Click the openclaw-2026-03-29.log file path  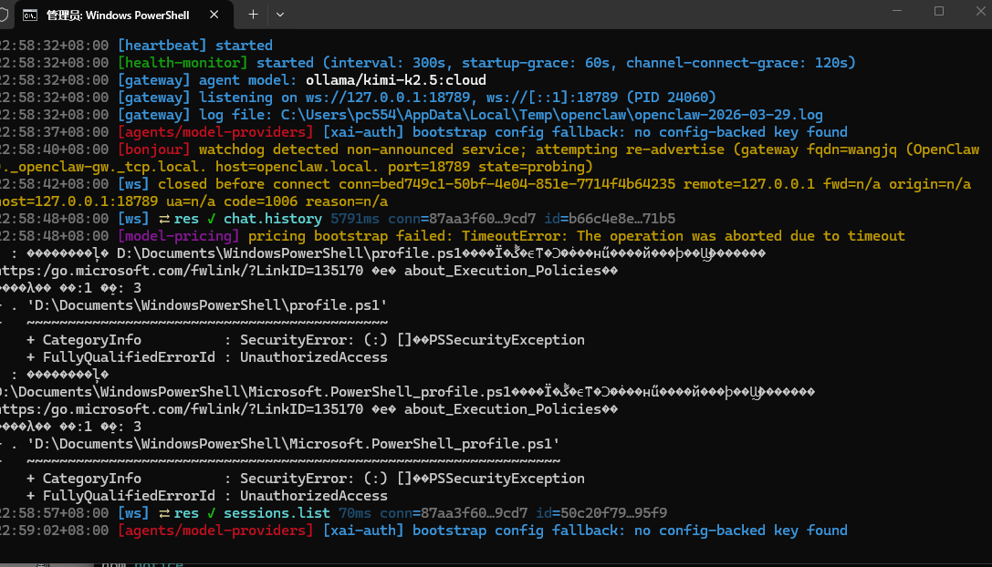pos(552,115)
